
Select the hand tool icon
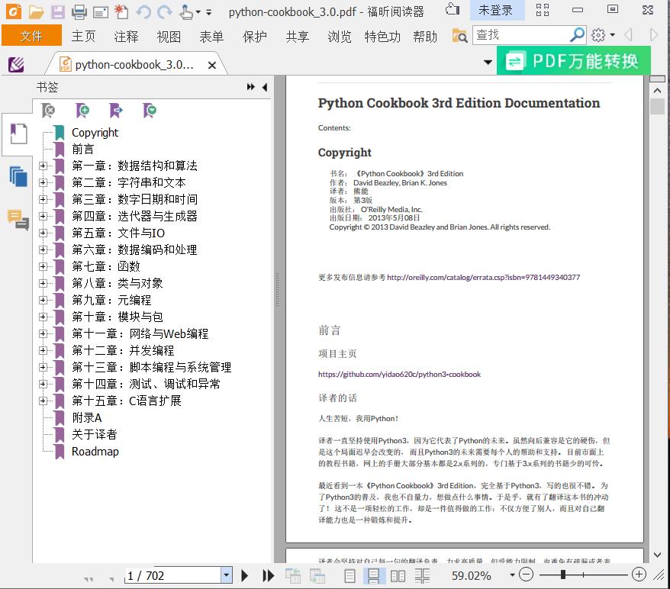pos(186,12)
